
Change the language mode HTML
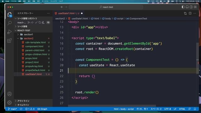tap(182, 109)
